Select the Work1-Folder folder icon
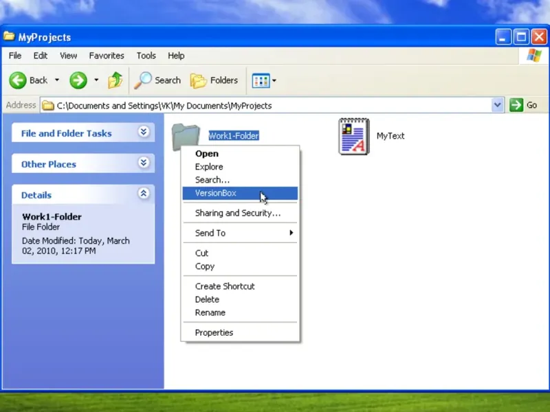Viewport: 550px width, 412px height. coord(186,137)
